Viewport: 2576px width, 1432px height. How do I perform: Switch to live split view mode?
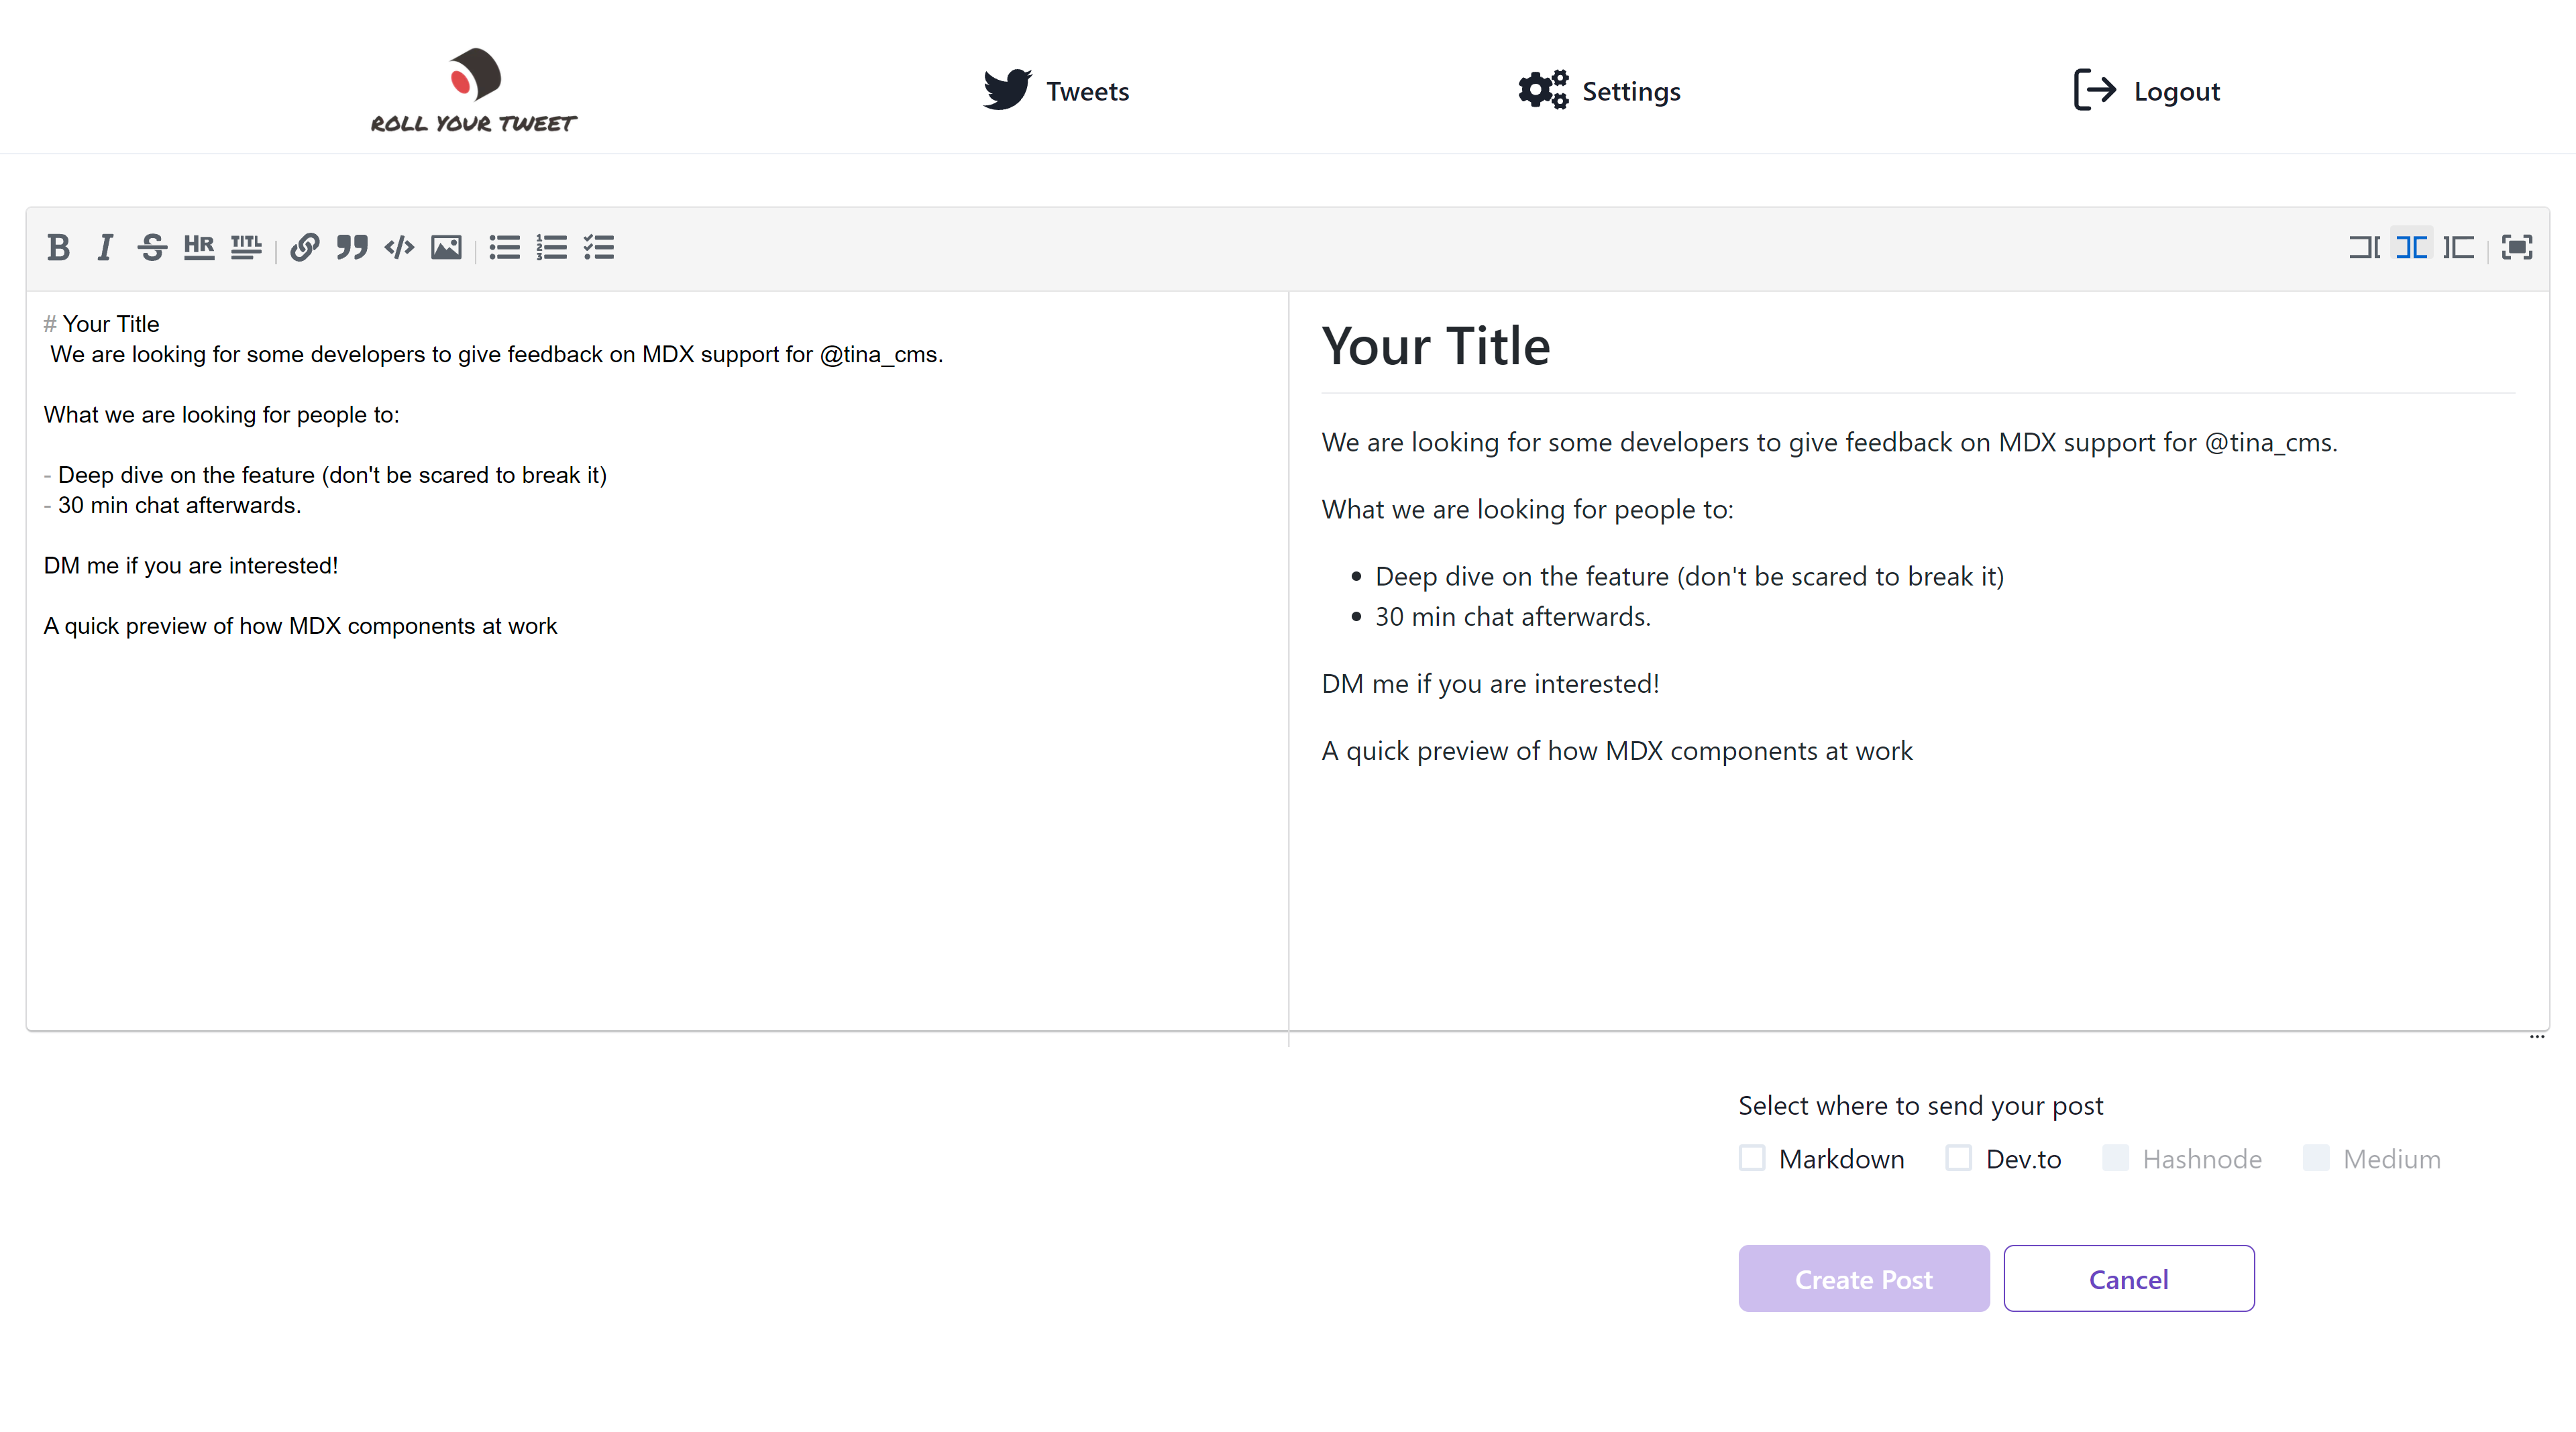(2411, 247)
